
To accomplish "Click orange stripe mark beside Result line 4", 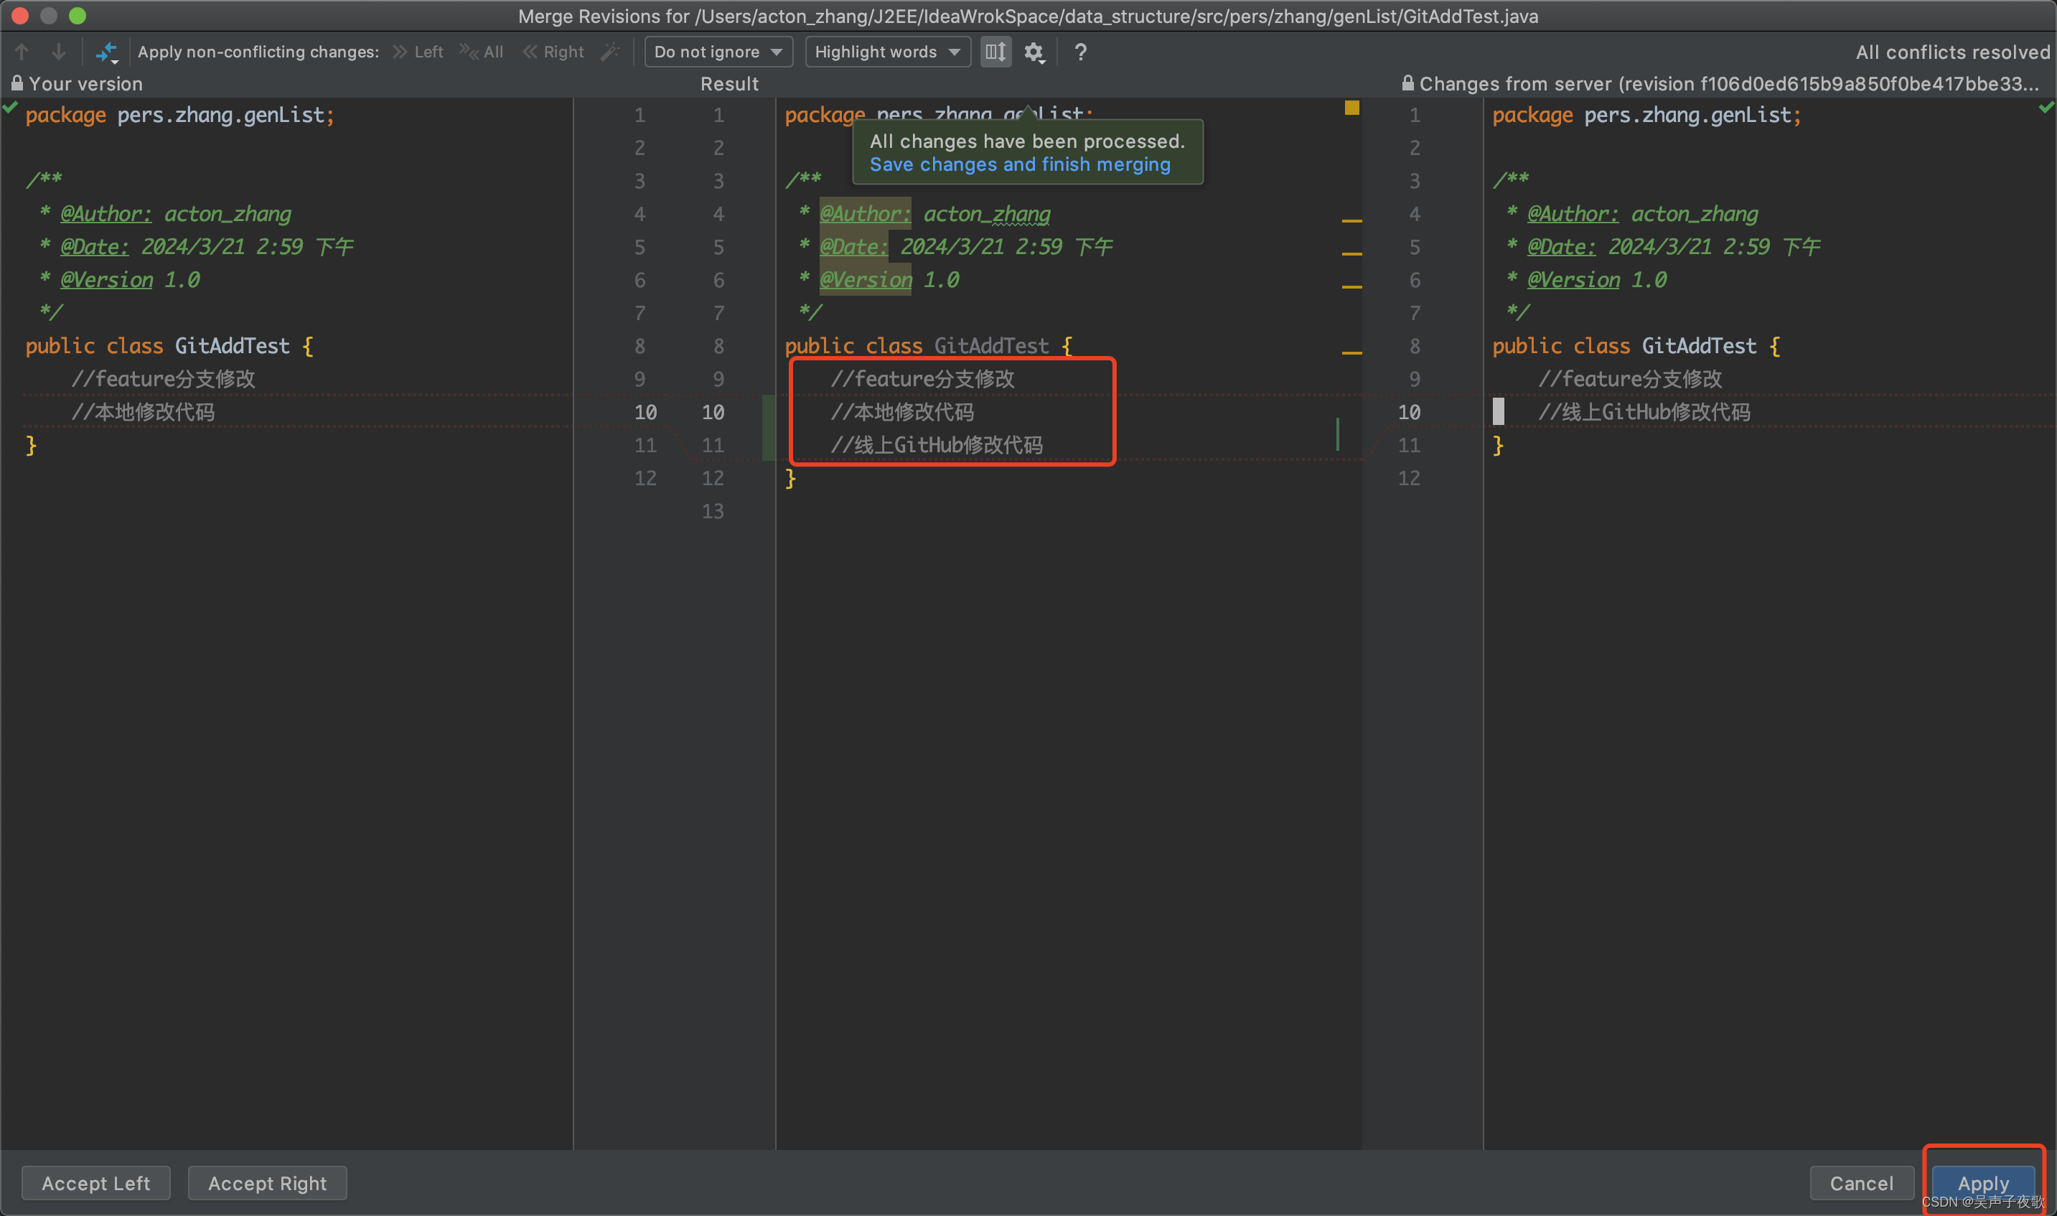I will point(1351,221).
